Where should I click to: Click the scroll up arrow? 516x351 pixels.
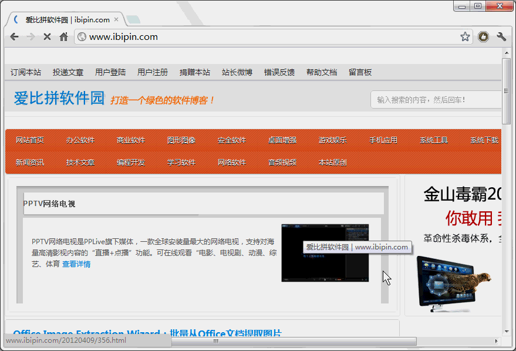click(x=507, y=53)
